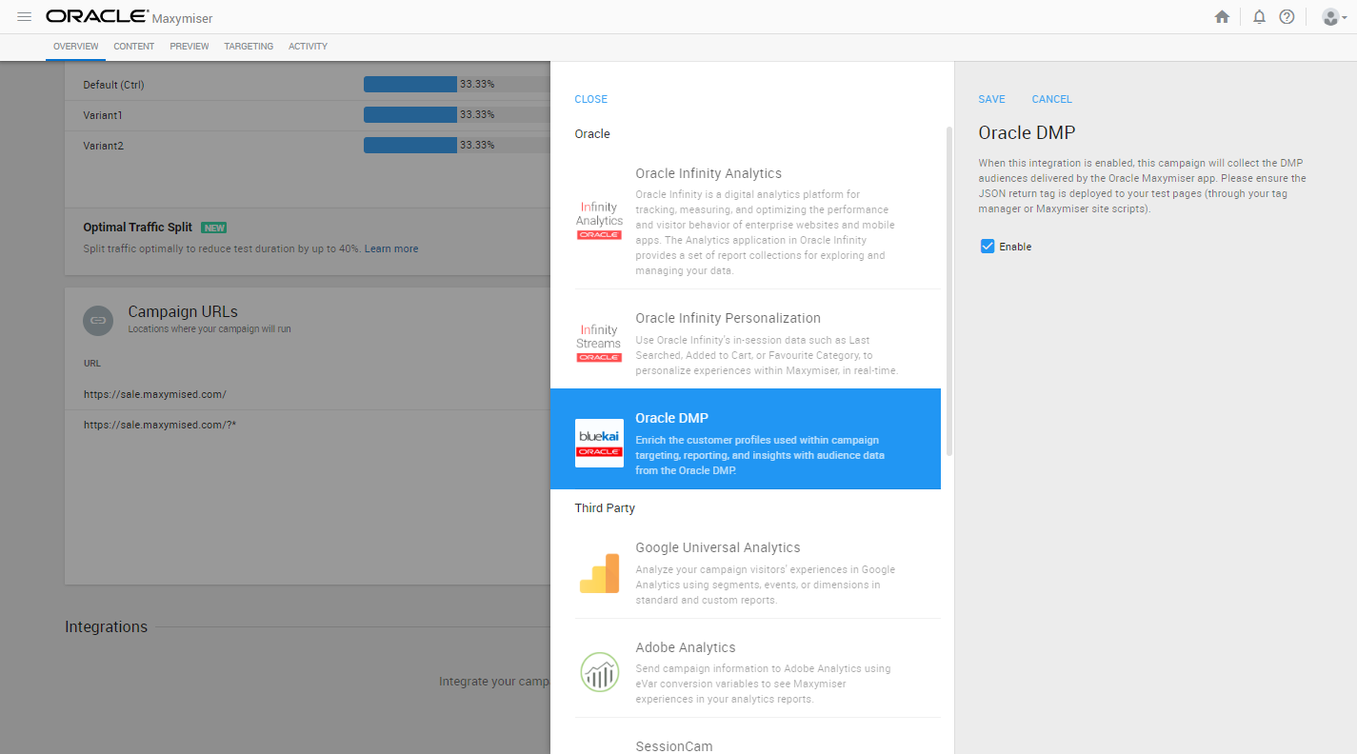Viewport: 1357px width, 754px height.
Task: Click Google Universal Analytics bar icon
Action: [x=599, y=573]
